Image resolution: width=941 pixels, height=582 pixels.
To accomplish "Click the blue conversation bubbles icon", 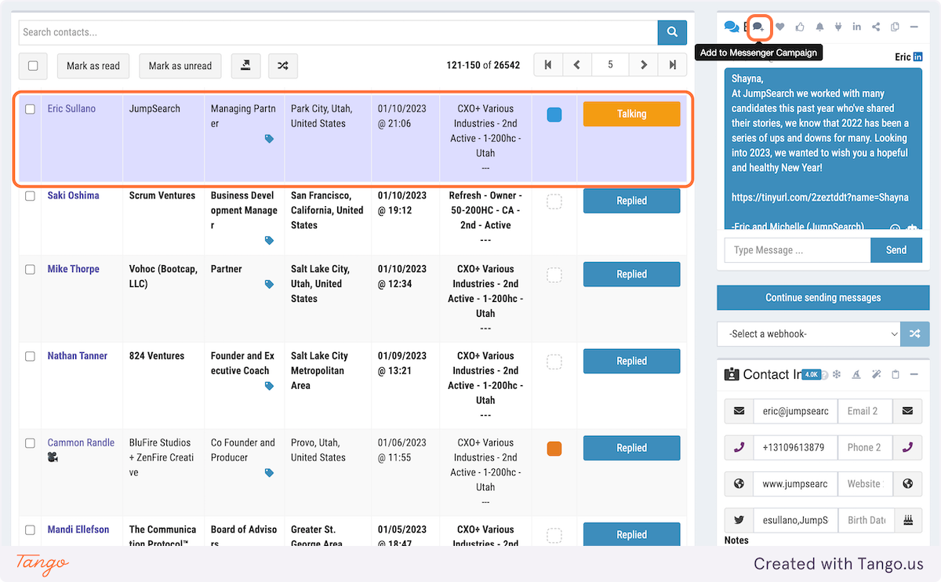I will click(x=731, y=27).
